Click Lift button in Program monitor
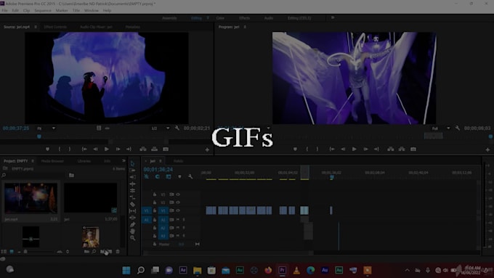This screenshot has height=278, width=494. [391, 150]
